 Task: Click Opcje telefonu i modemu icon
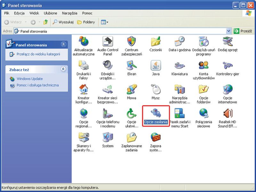click(x=108, y=113)
